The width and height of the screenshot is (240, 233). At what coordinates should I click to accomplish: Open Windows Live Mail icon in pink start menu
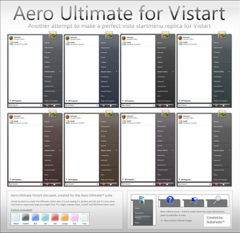point(124,122)
